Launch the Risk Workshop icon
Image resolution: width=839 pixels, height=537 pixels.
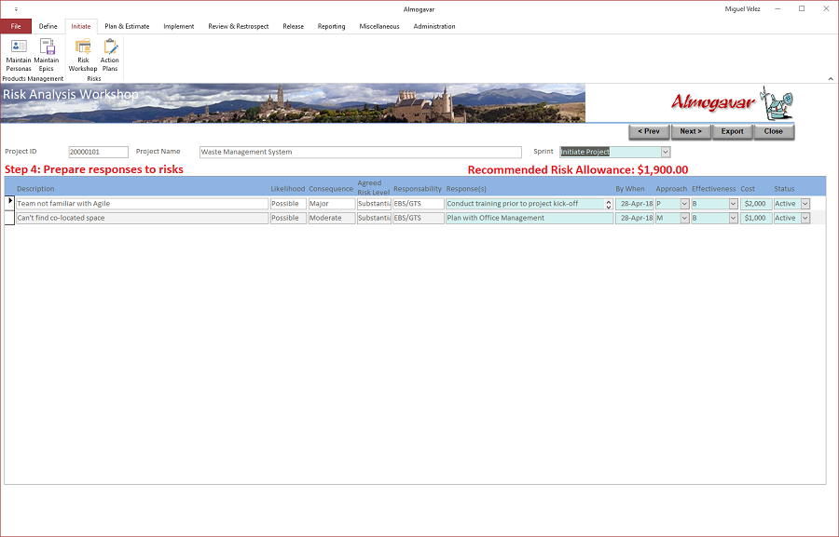tap(83, 55)
